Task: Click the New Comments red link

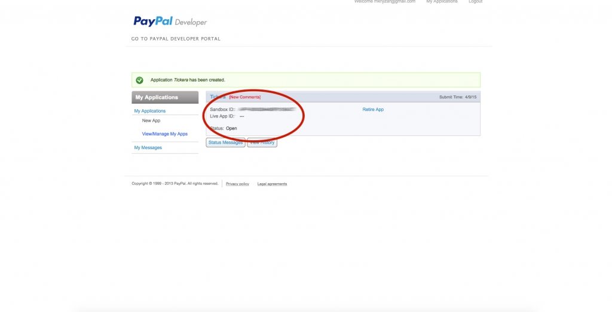Action: pos(244,97)
